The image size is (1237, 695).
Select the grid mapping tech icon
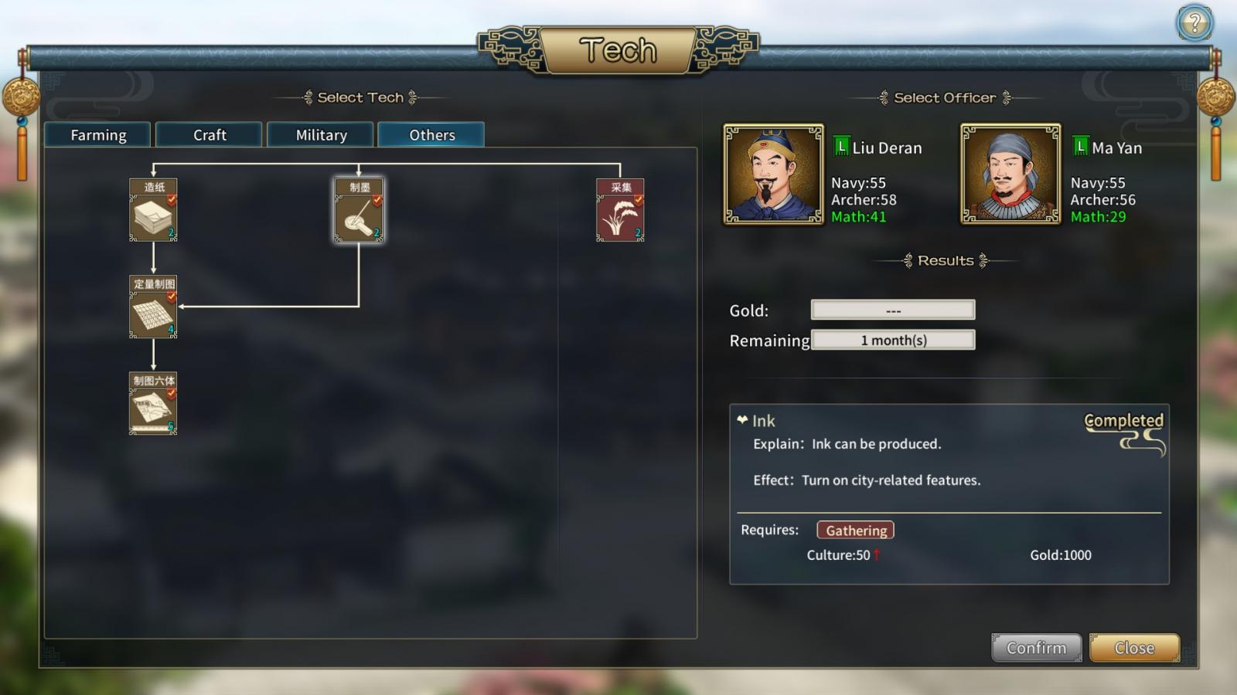pyautogui.click(x=153, y=307)
